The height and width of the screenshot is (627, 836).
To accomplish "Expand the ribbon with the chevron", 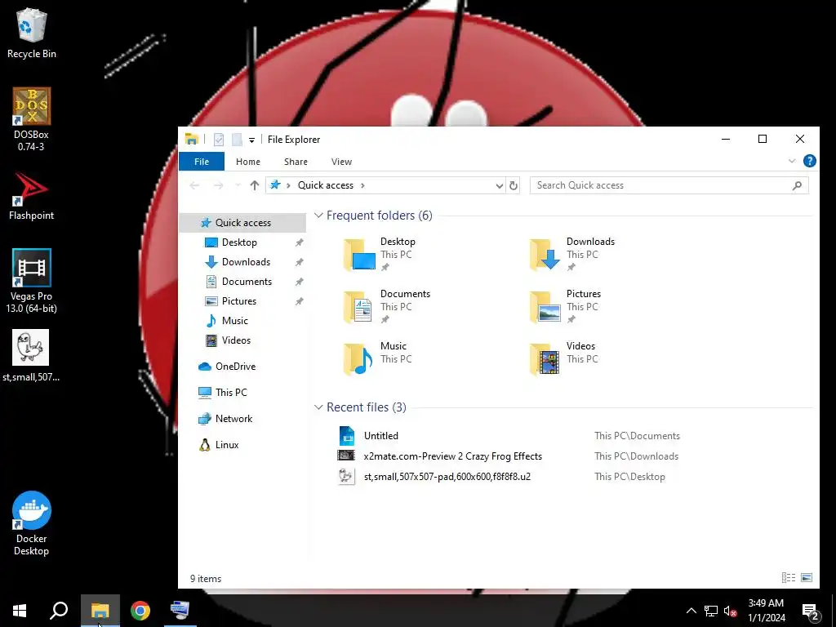I will pos(791,161).
